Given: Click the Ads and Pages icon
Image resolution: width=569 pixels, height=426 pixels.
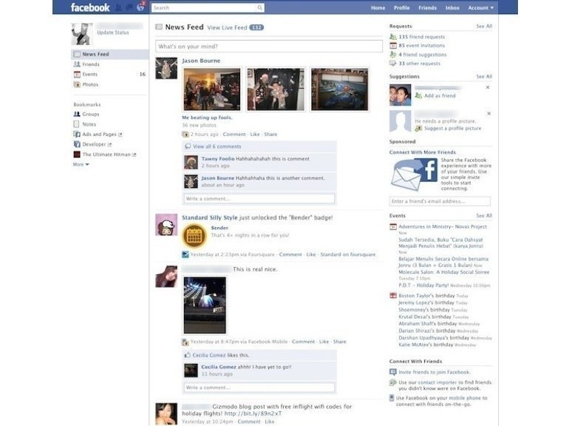Looking at the screenshot, I should (77, 135).
